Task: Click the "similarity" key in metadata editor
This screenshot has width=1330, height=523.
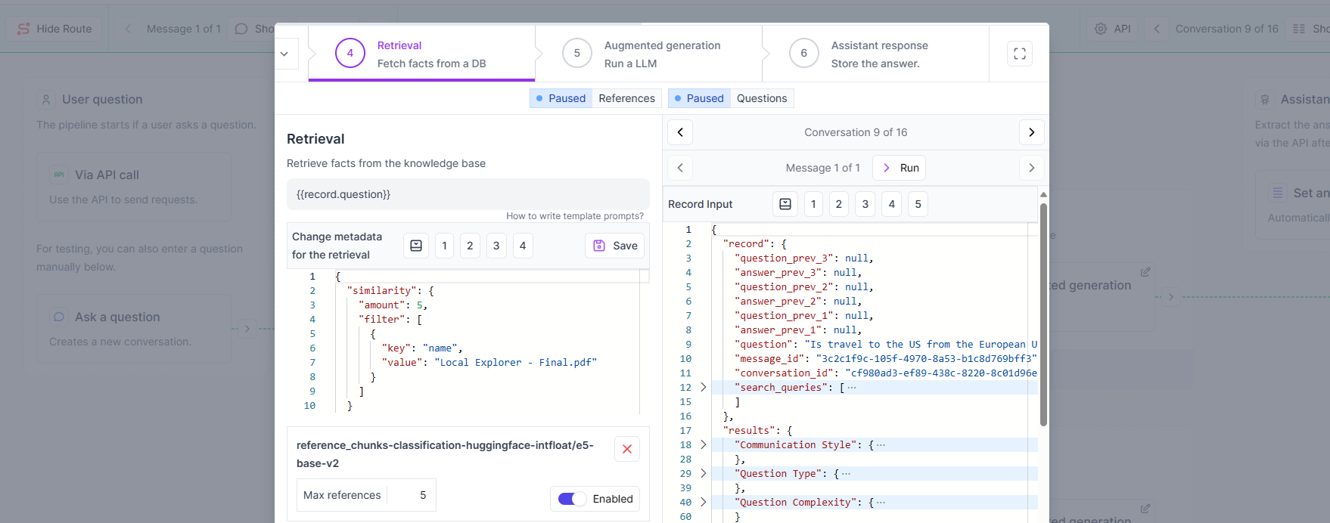Action: pyautogui.click(x=381, y=290)
